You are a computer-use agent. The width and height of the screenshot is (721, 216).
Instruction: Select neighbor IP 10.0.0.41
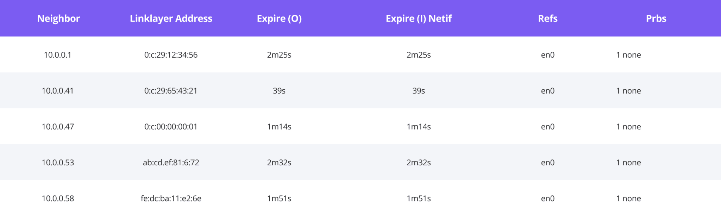pos(57,91)
